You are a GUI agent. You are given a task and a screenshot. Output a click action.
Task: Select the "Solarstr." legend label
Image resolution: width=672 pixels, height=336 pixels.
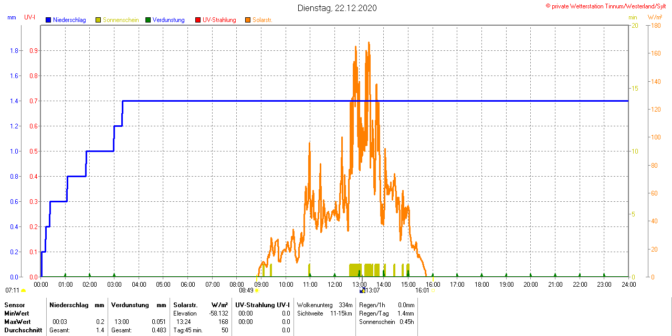pos(262,20)
